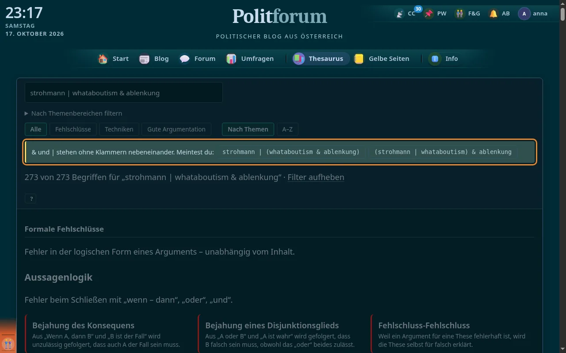Open the Fehlschluss-Fehlschluss card
The height and width of the screenshot is (353, 566).
(x=453, y=334)
